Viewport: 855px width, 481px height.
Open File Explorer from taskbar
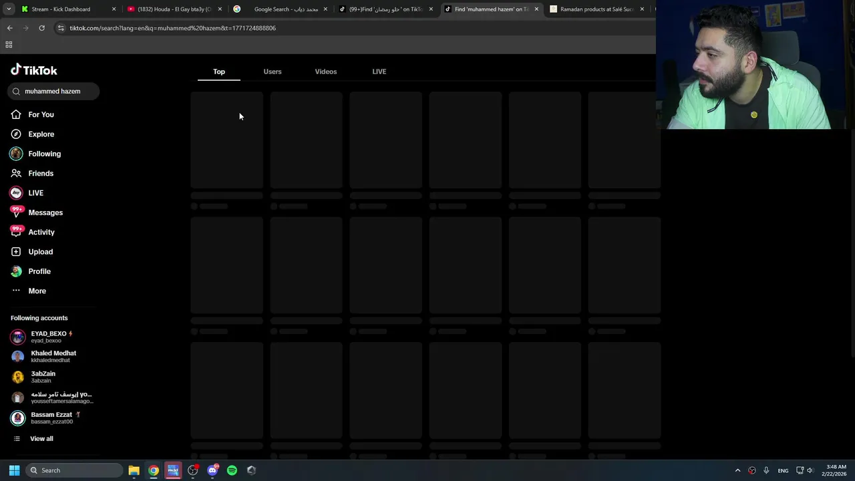click(134, 470)
